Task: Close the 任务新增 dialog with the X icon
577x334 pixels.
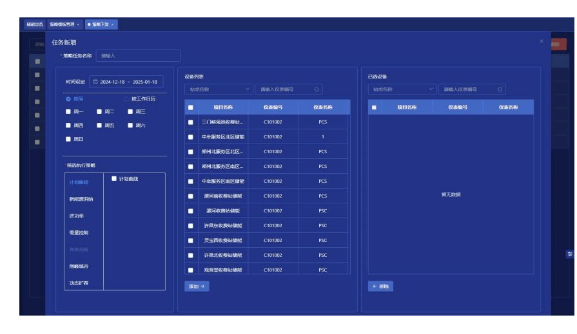Action: 542,41
